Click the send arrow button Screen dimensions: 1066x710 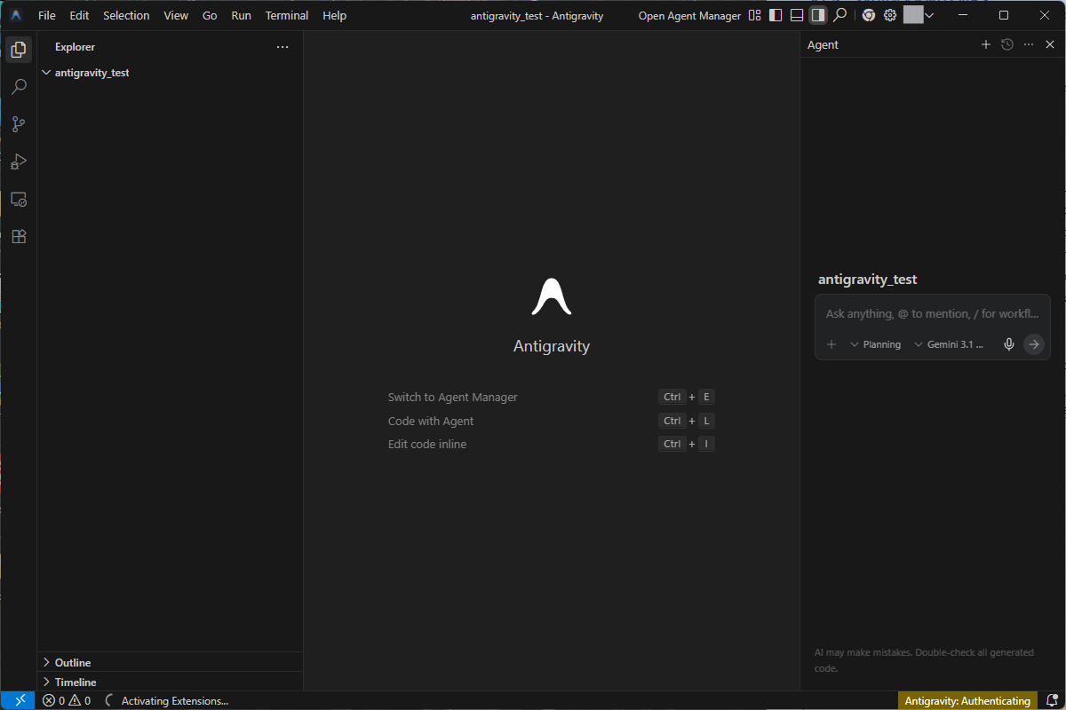click(x=1033, y=344)
